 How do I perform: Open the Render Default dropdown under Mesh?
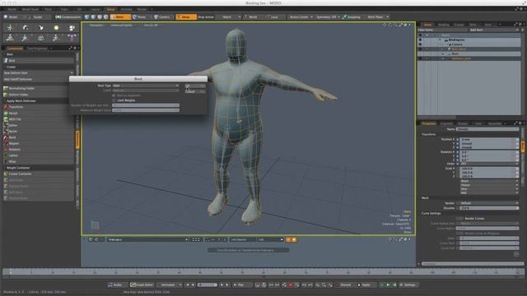[x=489, y=203]
